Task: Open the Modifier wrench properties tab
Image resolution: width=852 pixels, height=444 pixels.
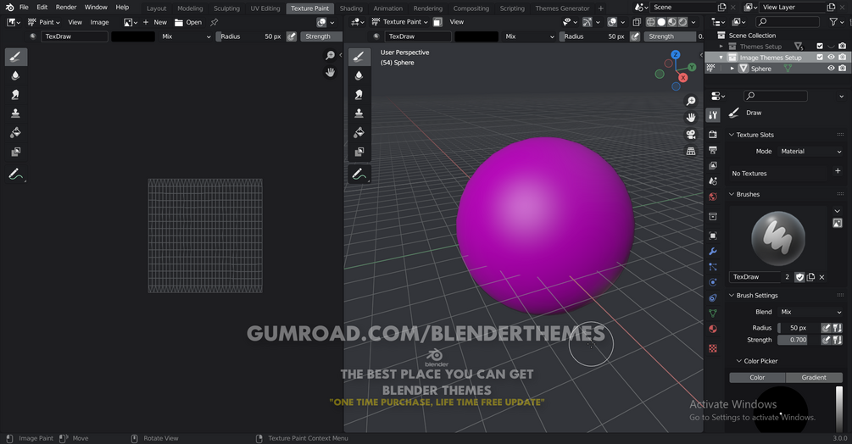Action: tap(713, 252)
